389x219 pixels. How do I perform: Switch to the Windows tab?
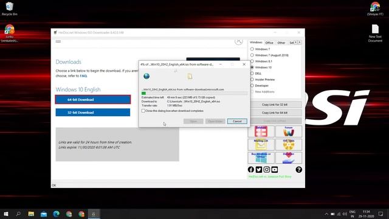pos(256,43)
